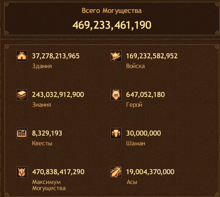Click the hero value 647,052,180

(x=145, y=95)
